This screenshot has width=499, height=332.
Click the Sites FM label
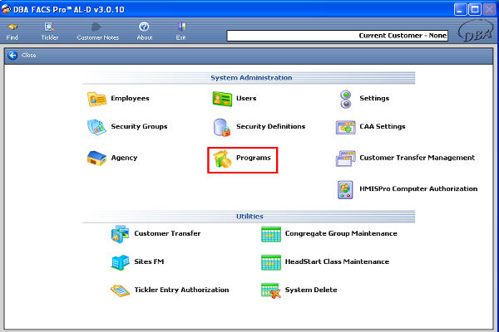pyautogui.click(x=149, y=261)
